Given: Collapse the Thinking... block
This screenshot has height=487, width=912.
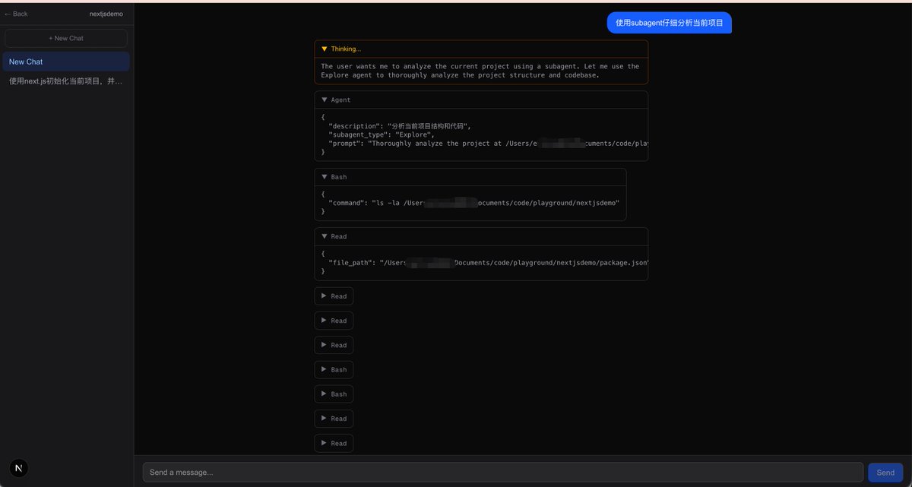Looking at the screenshot, I should click(481, 49).
